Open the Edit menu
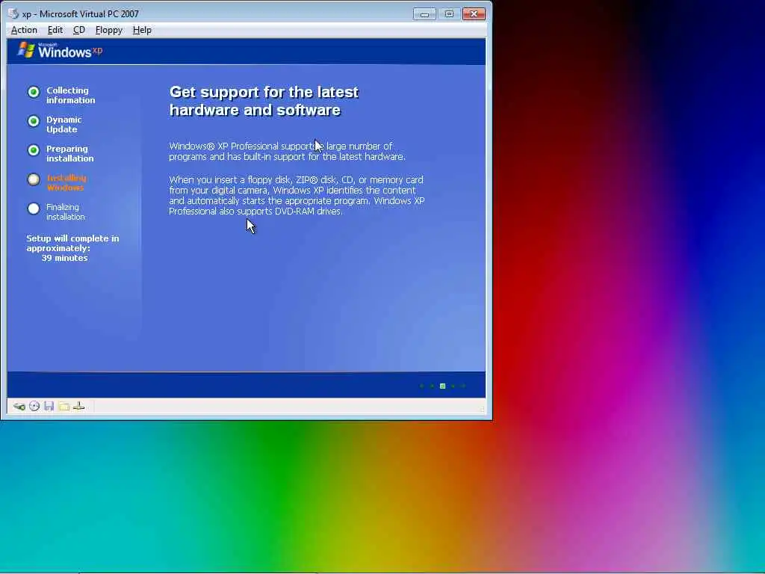 point(55,30)
